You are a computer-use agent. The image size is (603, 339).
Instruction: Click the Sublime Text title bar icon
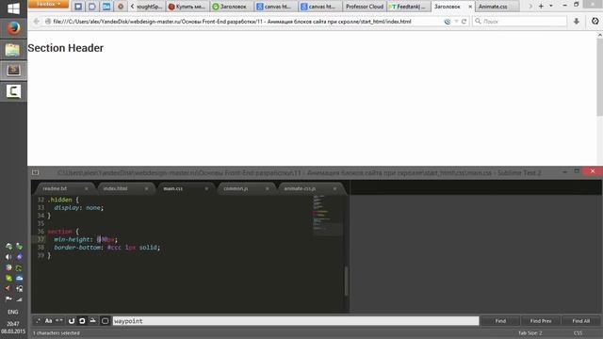coord(36,172)
